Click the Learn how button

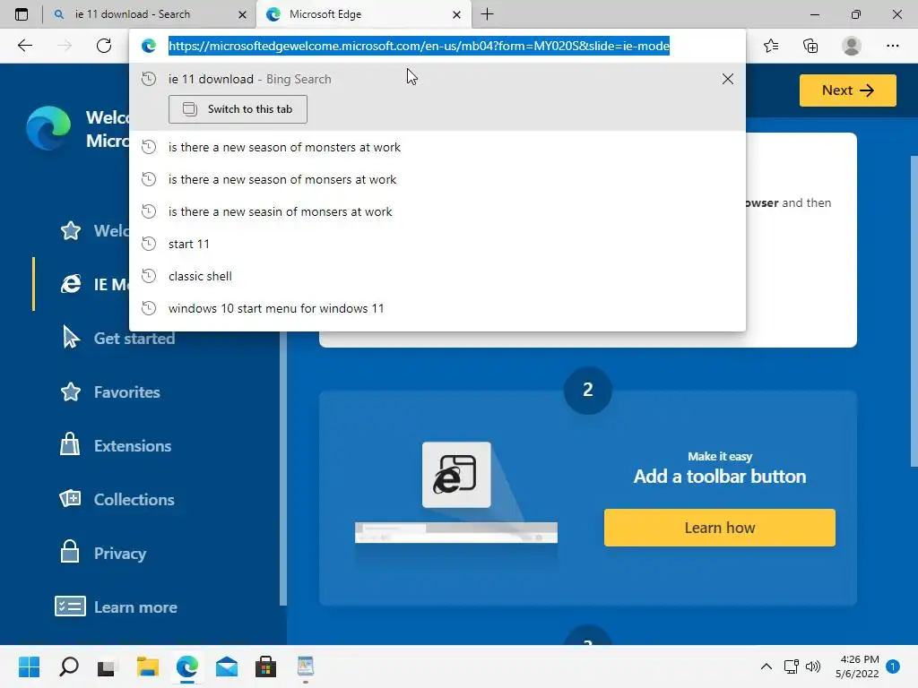(x=720, y=528)
